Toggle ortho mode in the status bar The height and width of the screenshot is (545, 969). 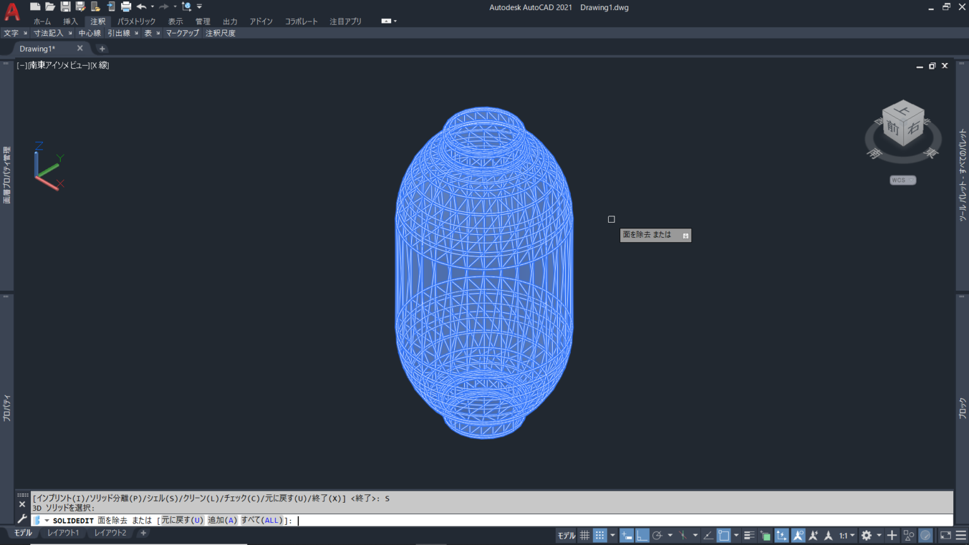coord(641,535)
